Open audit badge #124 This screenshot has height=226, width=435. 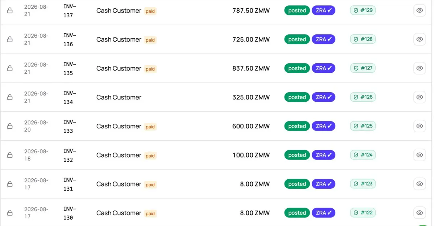click(x=363, y=155)
